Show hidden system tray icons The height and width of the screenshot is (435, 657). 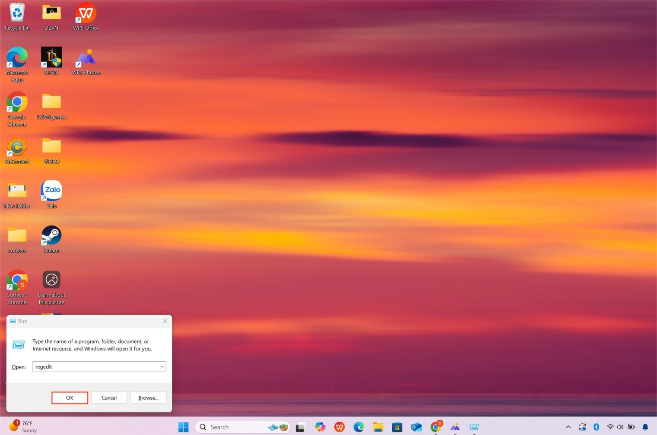pyautogui.click(x=568, y=427)
